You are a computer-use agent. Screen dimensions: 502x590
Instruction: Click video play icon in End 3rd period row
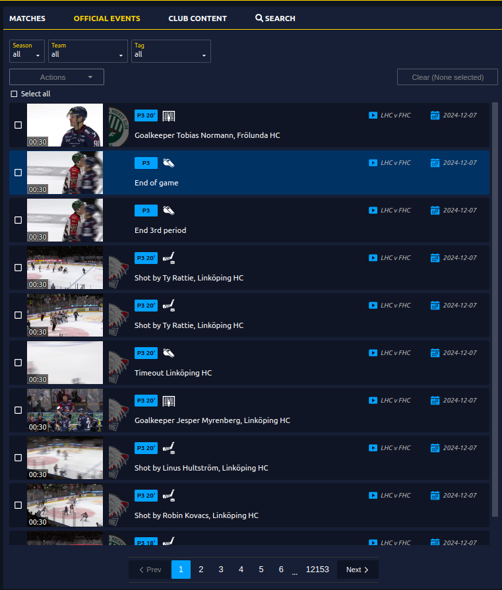tap(373, 210)
